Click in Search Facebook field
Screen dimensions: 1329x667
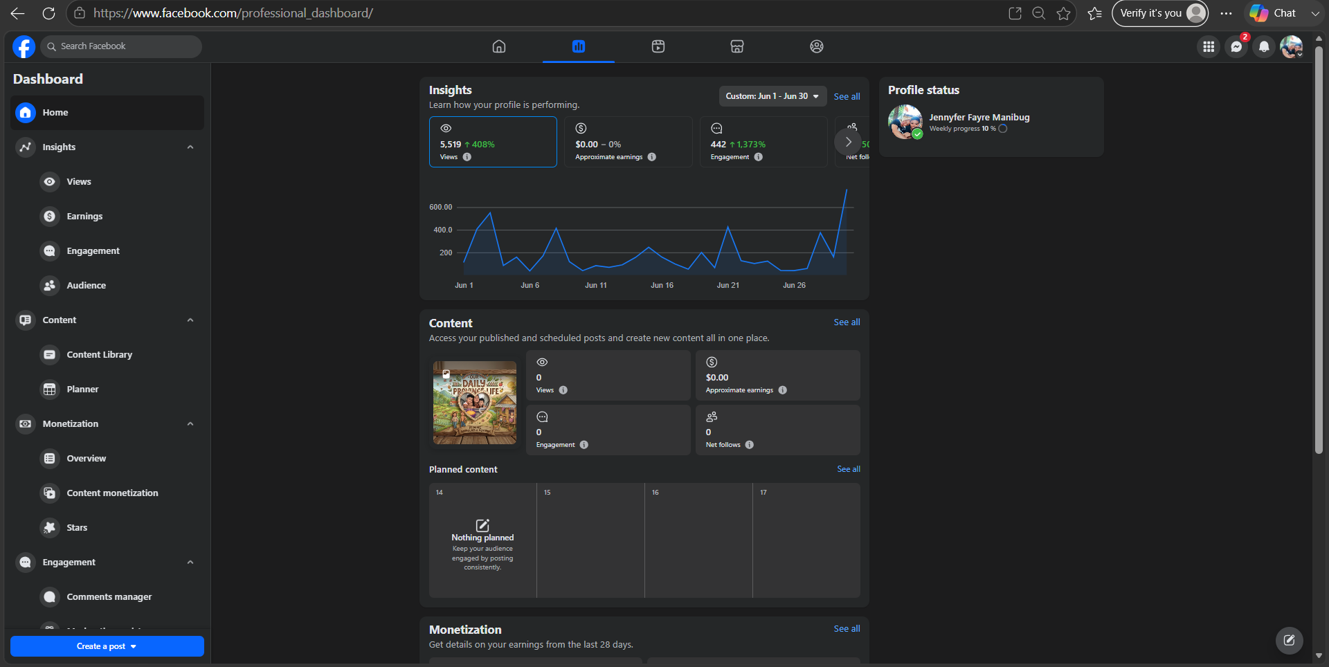(x=121, y=46)
